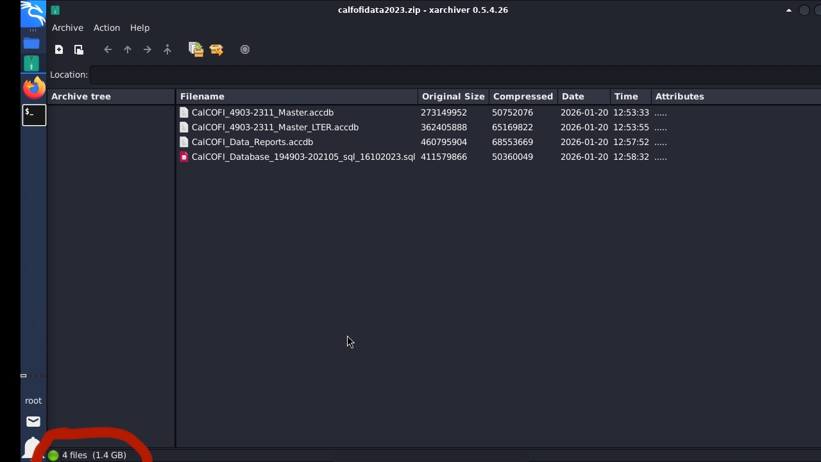The width and height of the screenshot is (821, 462).
Task: Launch Firefox from the side dock
Action: (x=34, y=88)
